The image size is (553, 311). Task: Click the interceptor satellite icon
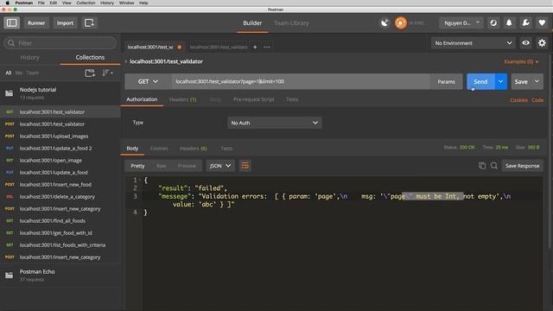click(385, 23)
